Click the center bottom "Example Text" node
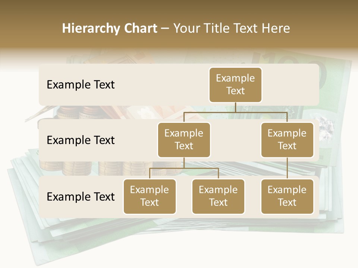358x268 pixels. click(218, 197)
